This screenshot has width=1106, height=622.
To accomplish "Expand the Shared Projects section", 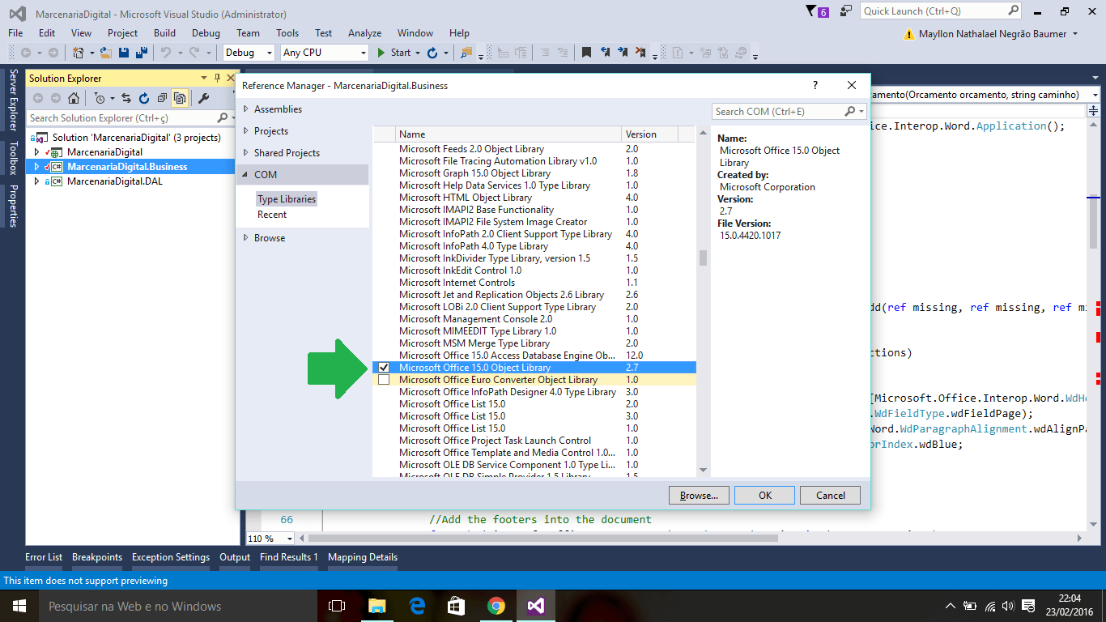I will (x=246, y=153).
